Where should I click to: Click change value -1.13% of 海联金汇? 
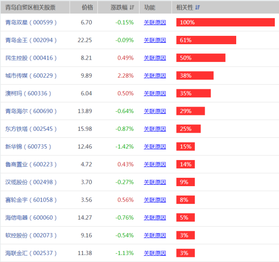(x=125, y=253)
